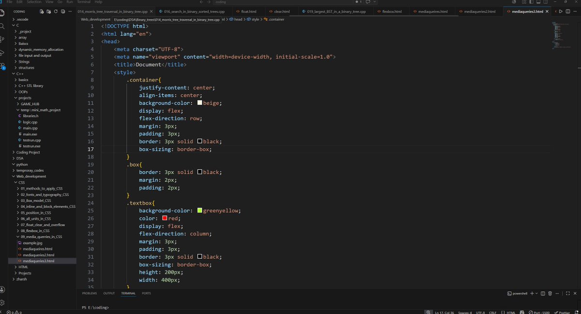Image resolution: width=581 pixels, height=314 pixels.
Task: Click the beige color swatch
Action: tap(199, 103)
